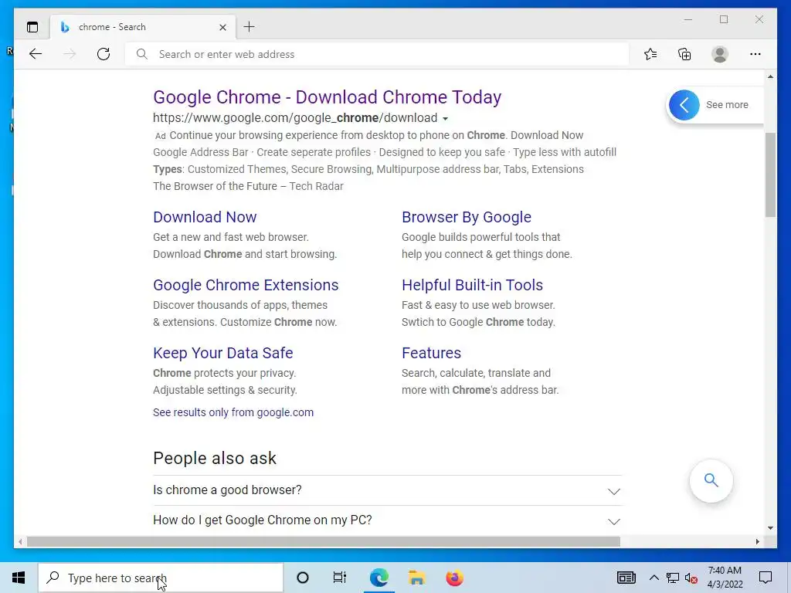Focus the Search or enter web address bar
The width and height of the screenshot is (791, 593).
pyautogui.click(x=377, y=54)
